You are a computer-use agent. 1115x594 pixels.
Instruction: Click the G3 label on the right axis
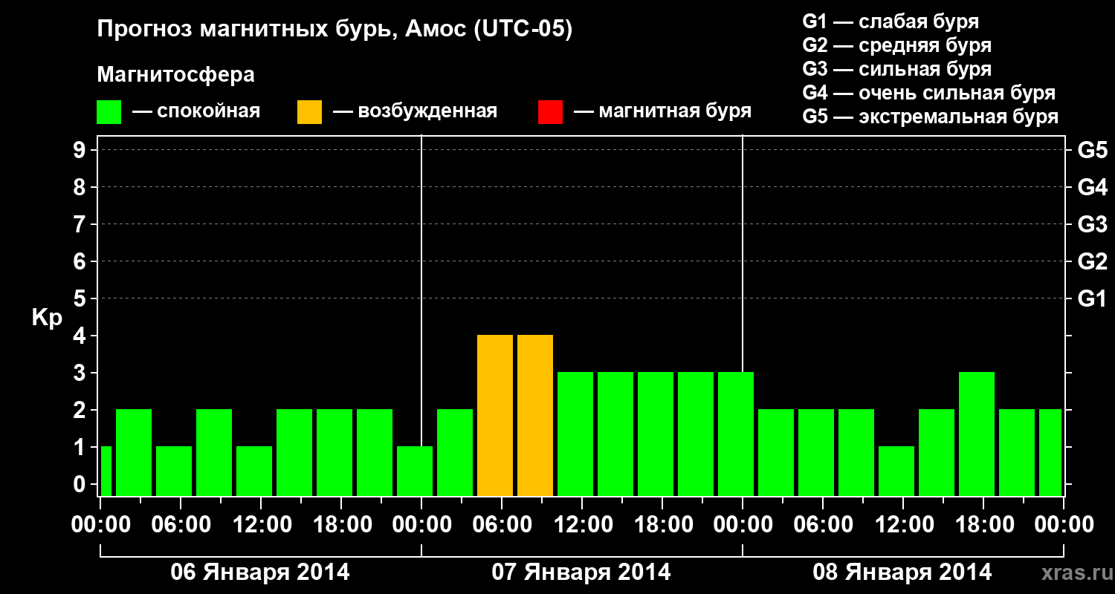[1092, 224]
